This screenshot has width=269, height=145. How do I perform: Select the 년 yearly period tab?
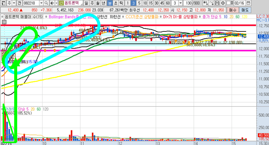103,3
